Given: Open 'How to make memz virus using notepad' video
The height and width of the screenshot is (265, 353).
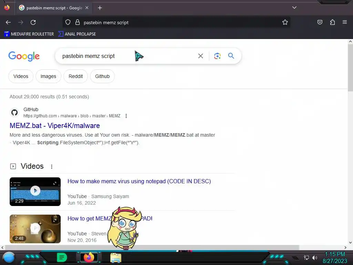Looking at the screenshot, I should click(x=139, y=181).
